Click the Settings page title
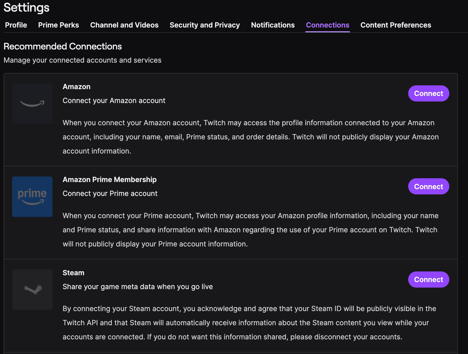 (x=27, y=7)
